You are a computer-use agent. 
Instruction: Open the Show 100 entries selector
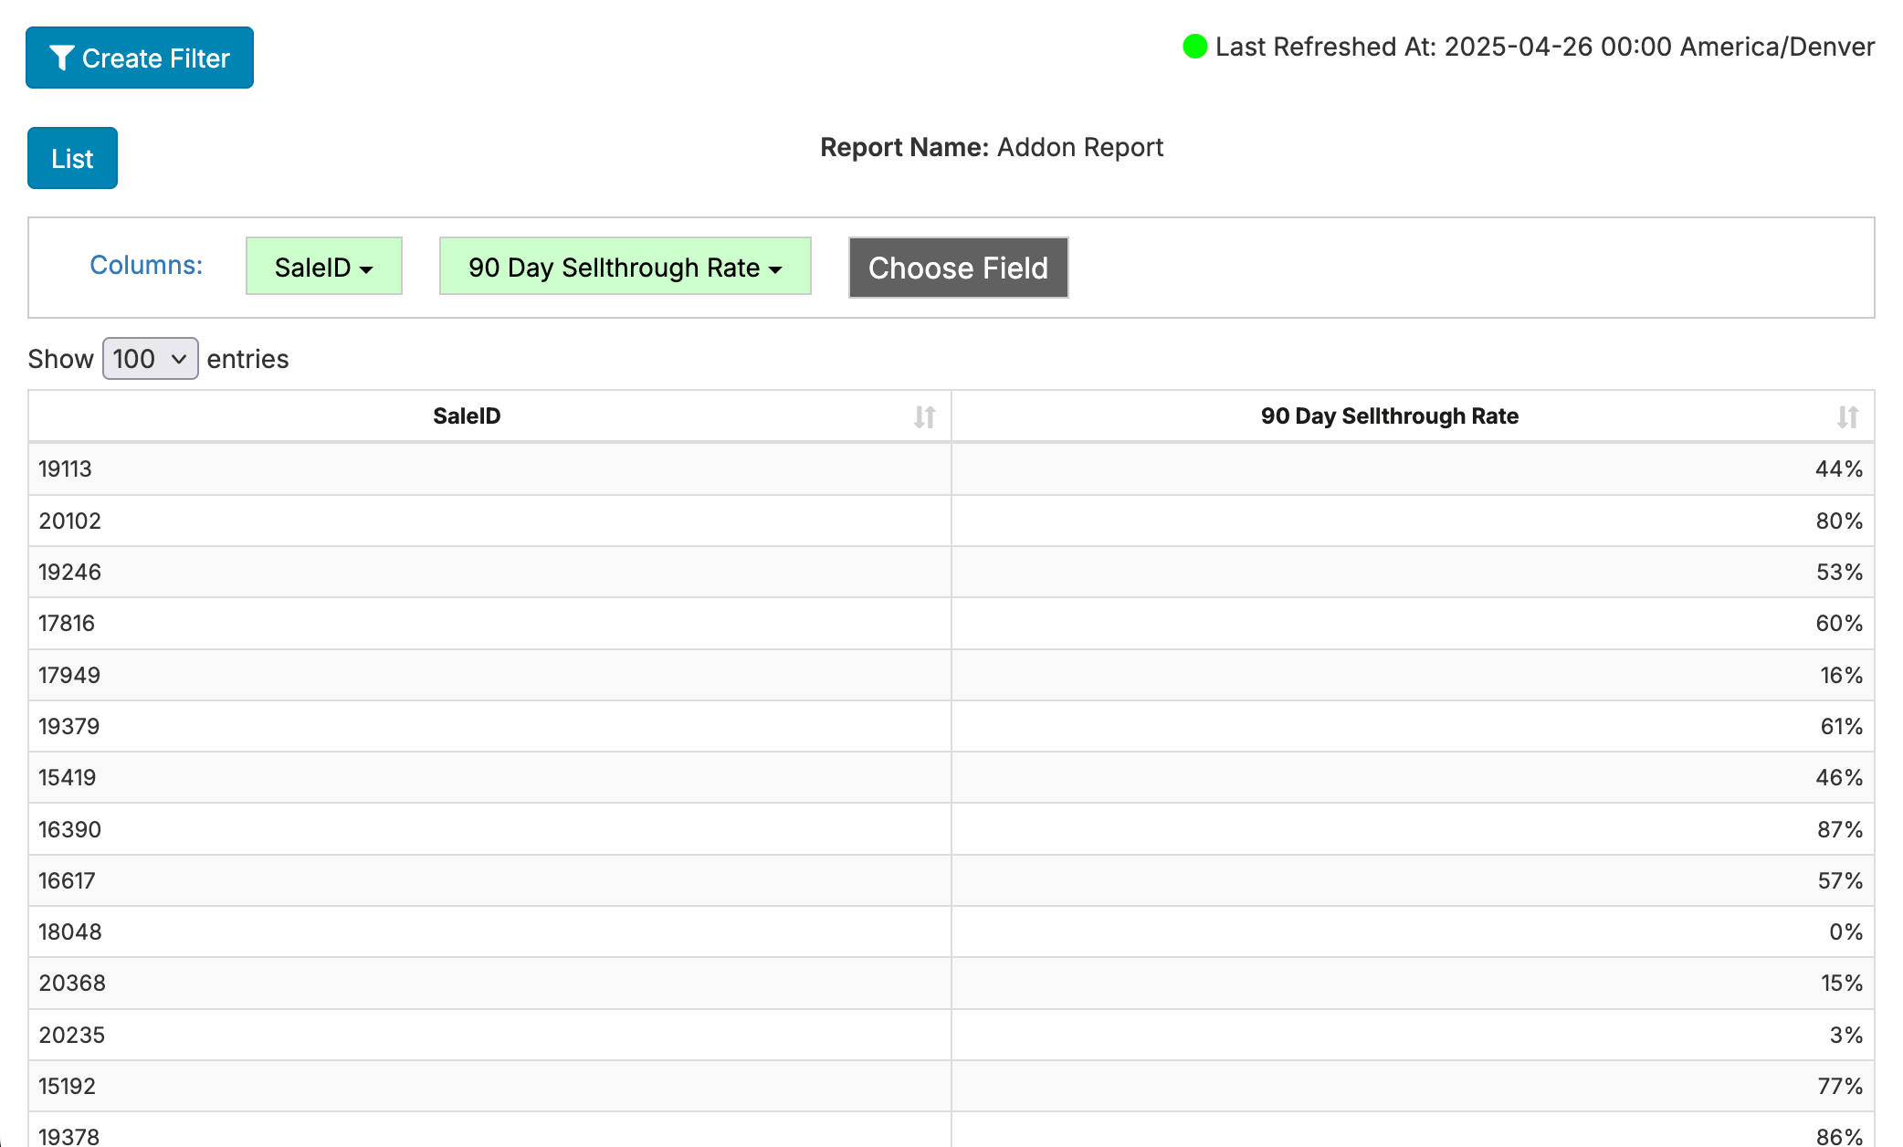point(150,359)
